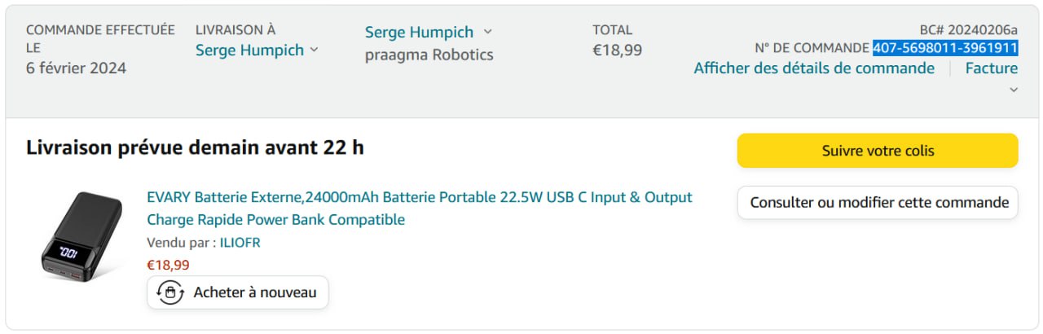Open Afficher des détails de commande
Screen dimensions: 1043x334
814,68
